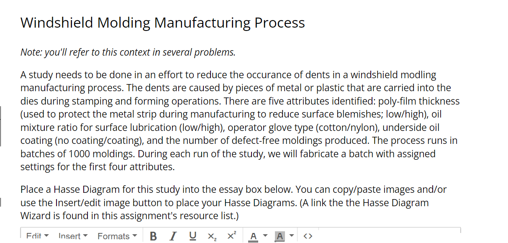Open the source code view with the <> icon
This screenshot has height=243, width=508.
[308, 235]
